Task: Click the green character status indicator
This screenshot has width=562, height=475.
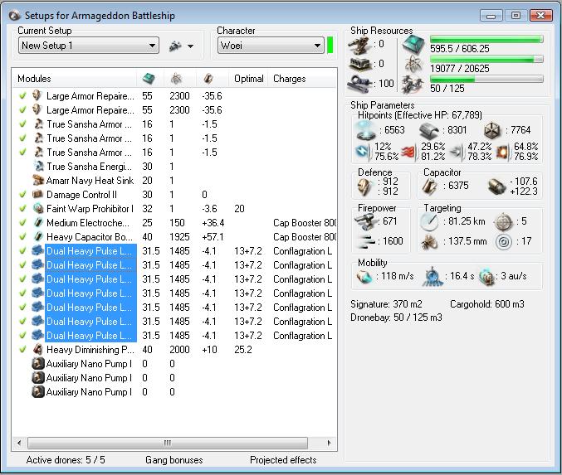Action: pyautogui.click(x=330, y=45)
